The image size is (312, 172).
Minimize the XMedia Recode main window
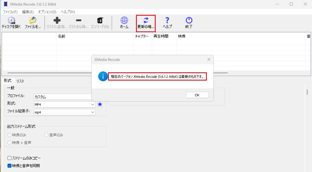pos(277,4)
